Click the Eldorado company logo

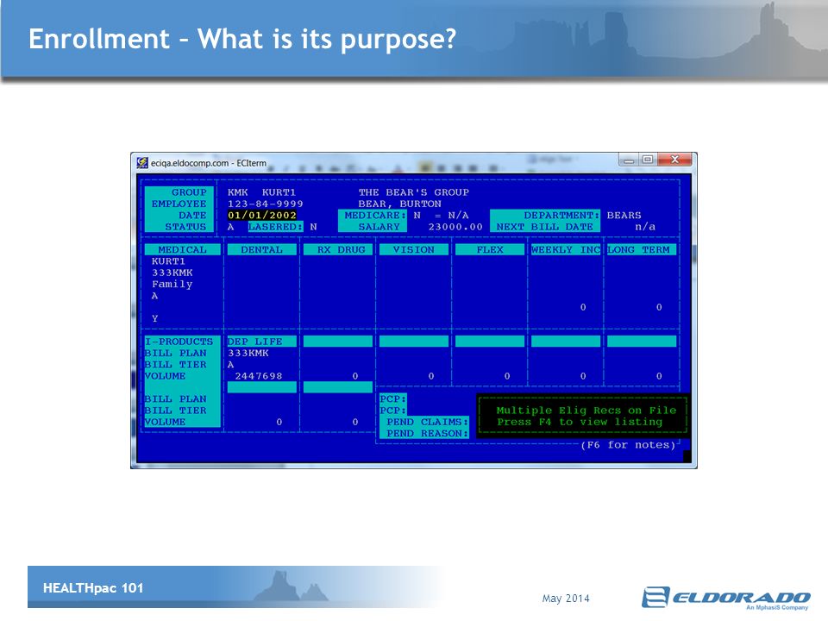point(726,599)
